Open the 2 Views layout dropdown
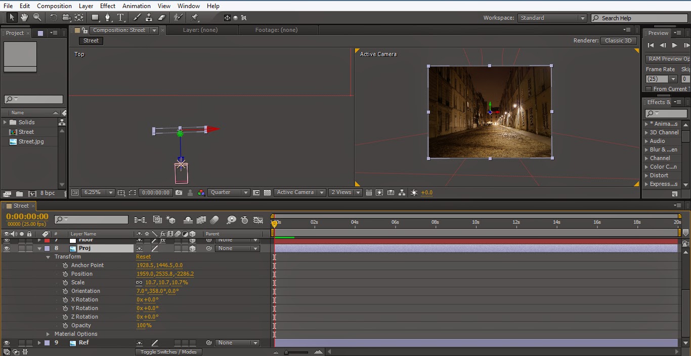 pos(344,192)
